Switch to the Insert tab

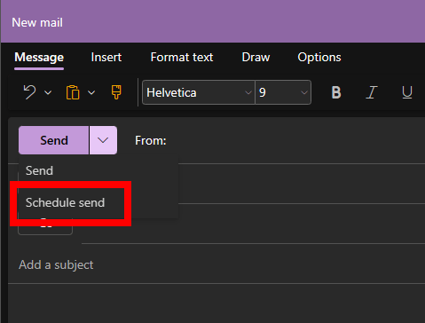coord(106,57)
